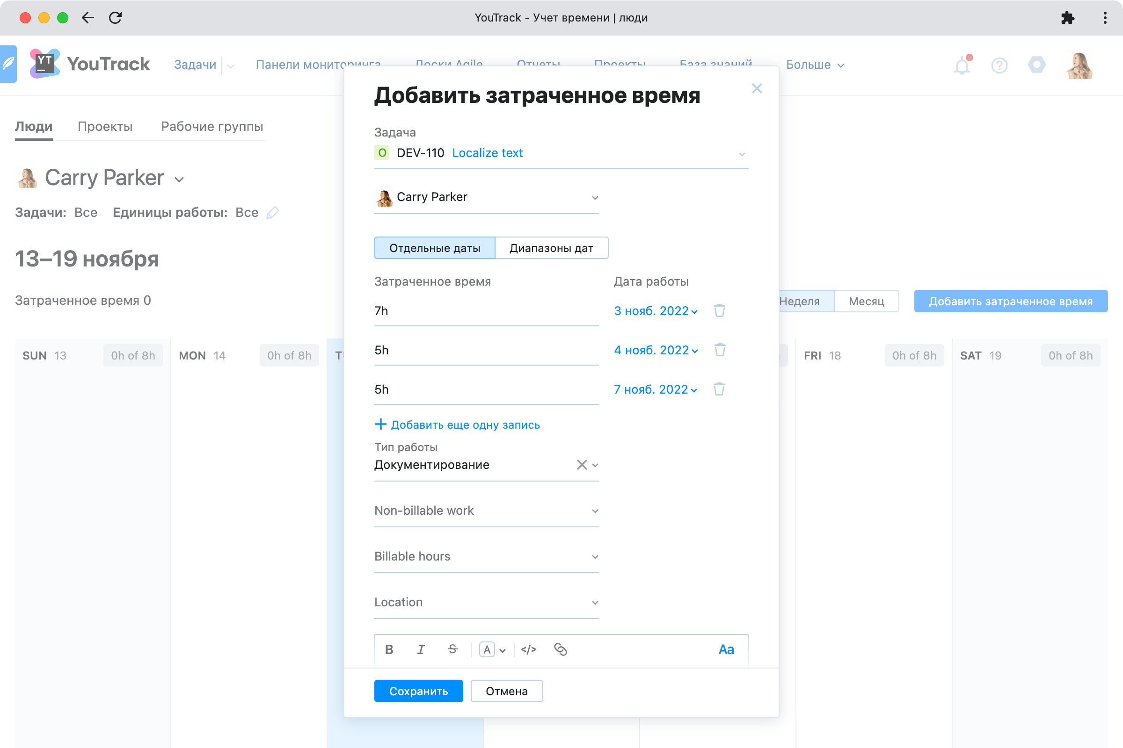The width and height of the screenshot is (1123, 748).
Task: Clear the Документирование work type
Action: tap(582, 465)
